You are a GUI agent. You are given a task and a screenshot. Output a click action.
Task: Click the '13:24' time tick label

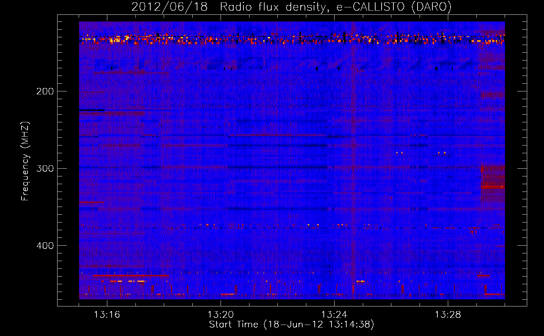click(334, 315)
